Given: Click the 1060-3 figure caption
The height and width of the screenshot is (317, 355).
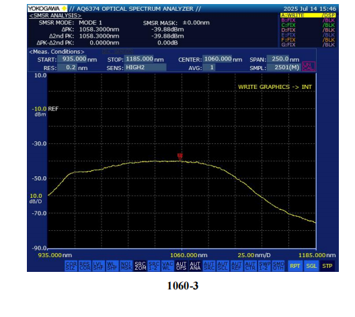Looking at the screenshot, I should click(x=183, y=286).
